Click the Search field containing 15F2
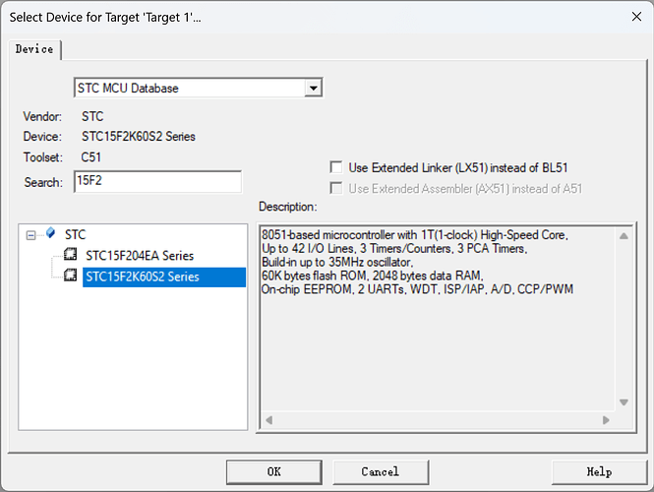Viewport: 654px width, 492px height. point(157,181)
